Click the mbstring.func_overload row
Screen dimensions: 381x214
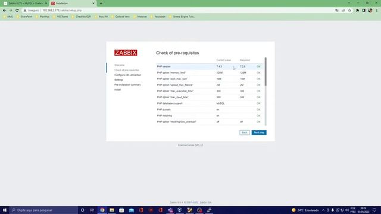point(210,122)
